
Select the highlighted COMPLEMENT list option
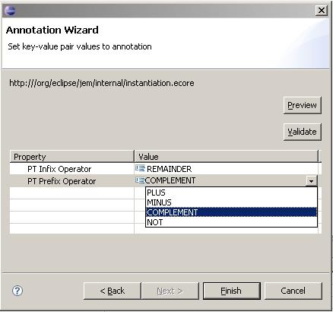pos(231,212)
